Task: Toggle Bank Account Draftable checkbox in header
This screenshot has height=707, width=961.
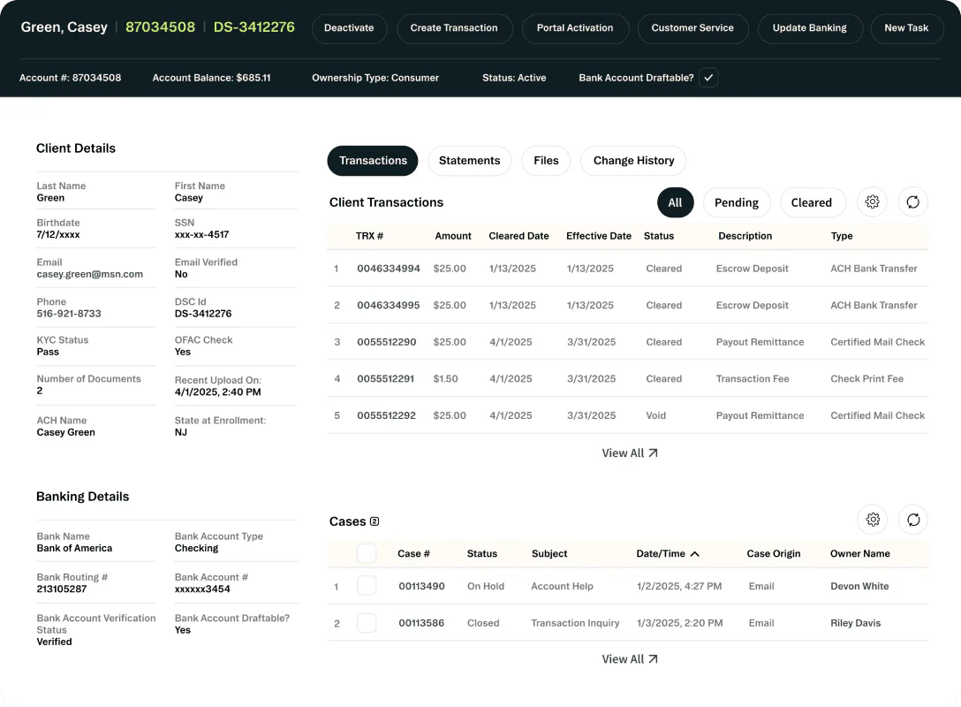Action: coord(708,78)
